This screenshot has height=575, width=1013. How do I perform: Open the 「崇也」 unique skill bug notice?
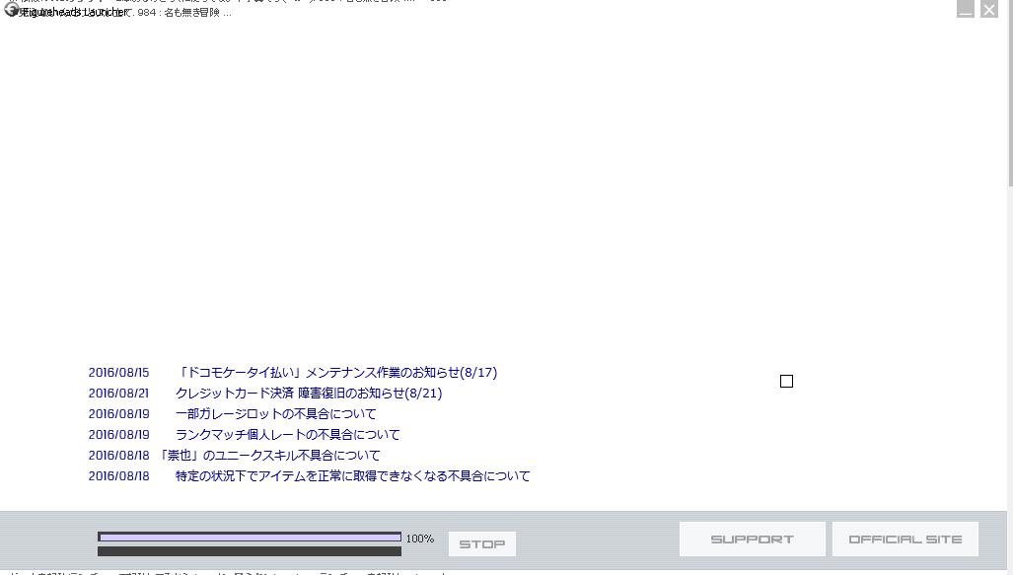(x=268, y=456)
